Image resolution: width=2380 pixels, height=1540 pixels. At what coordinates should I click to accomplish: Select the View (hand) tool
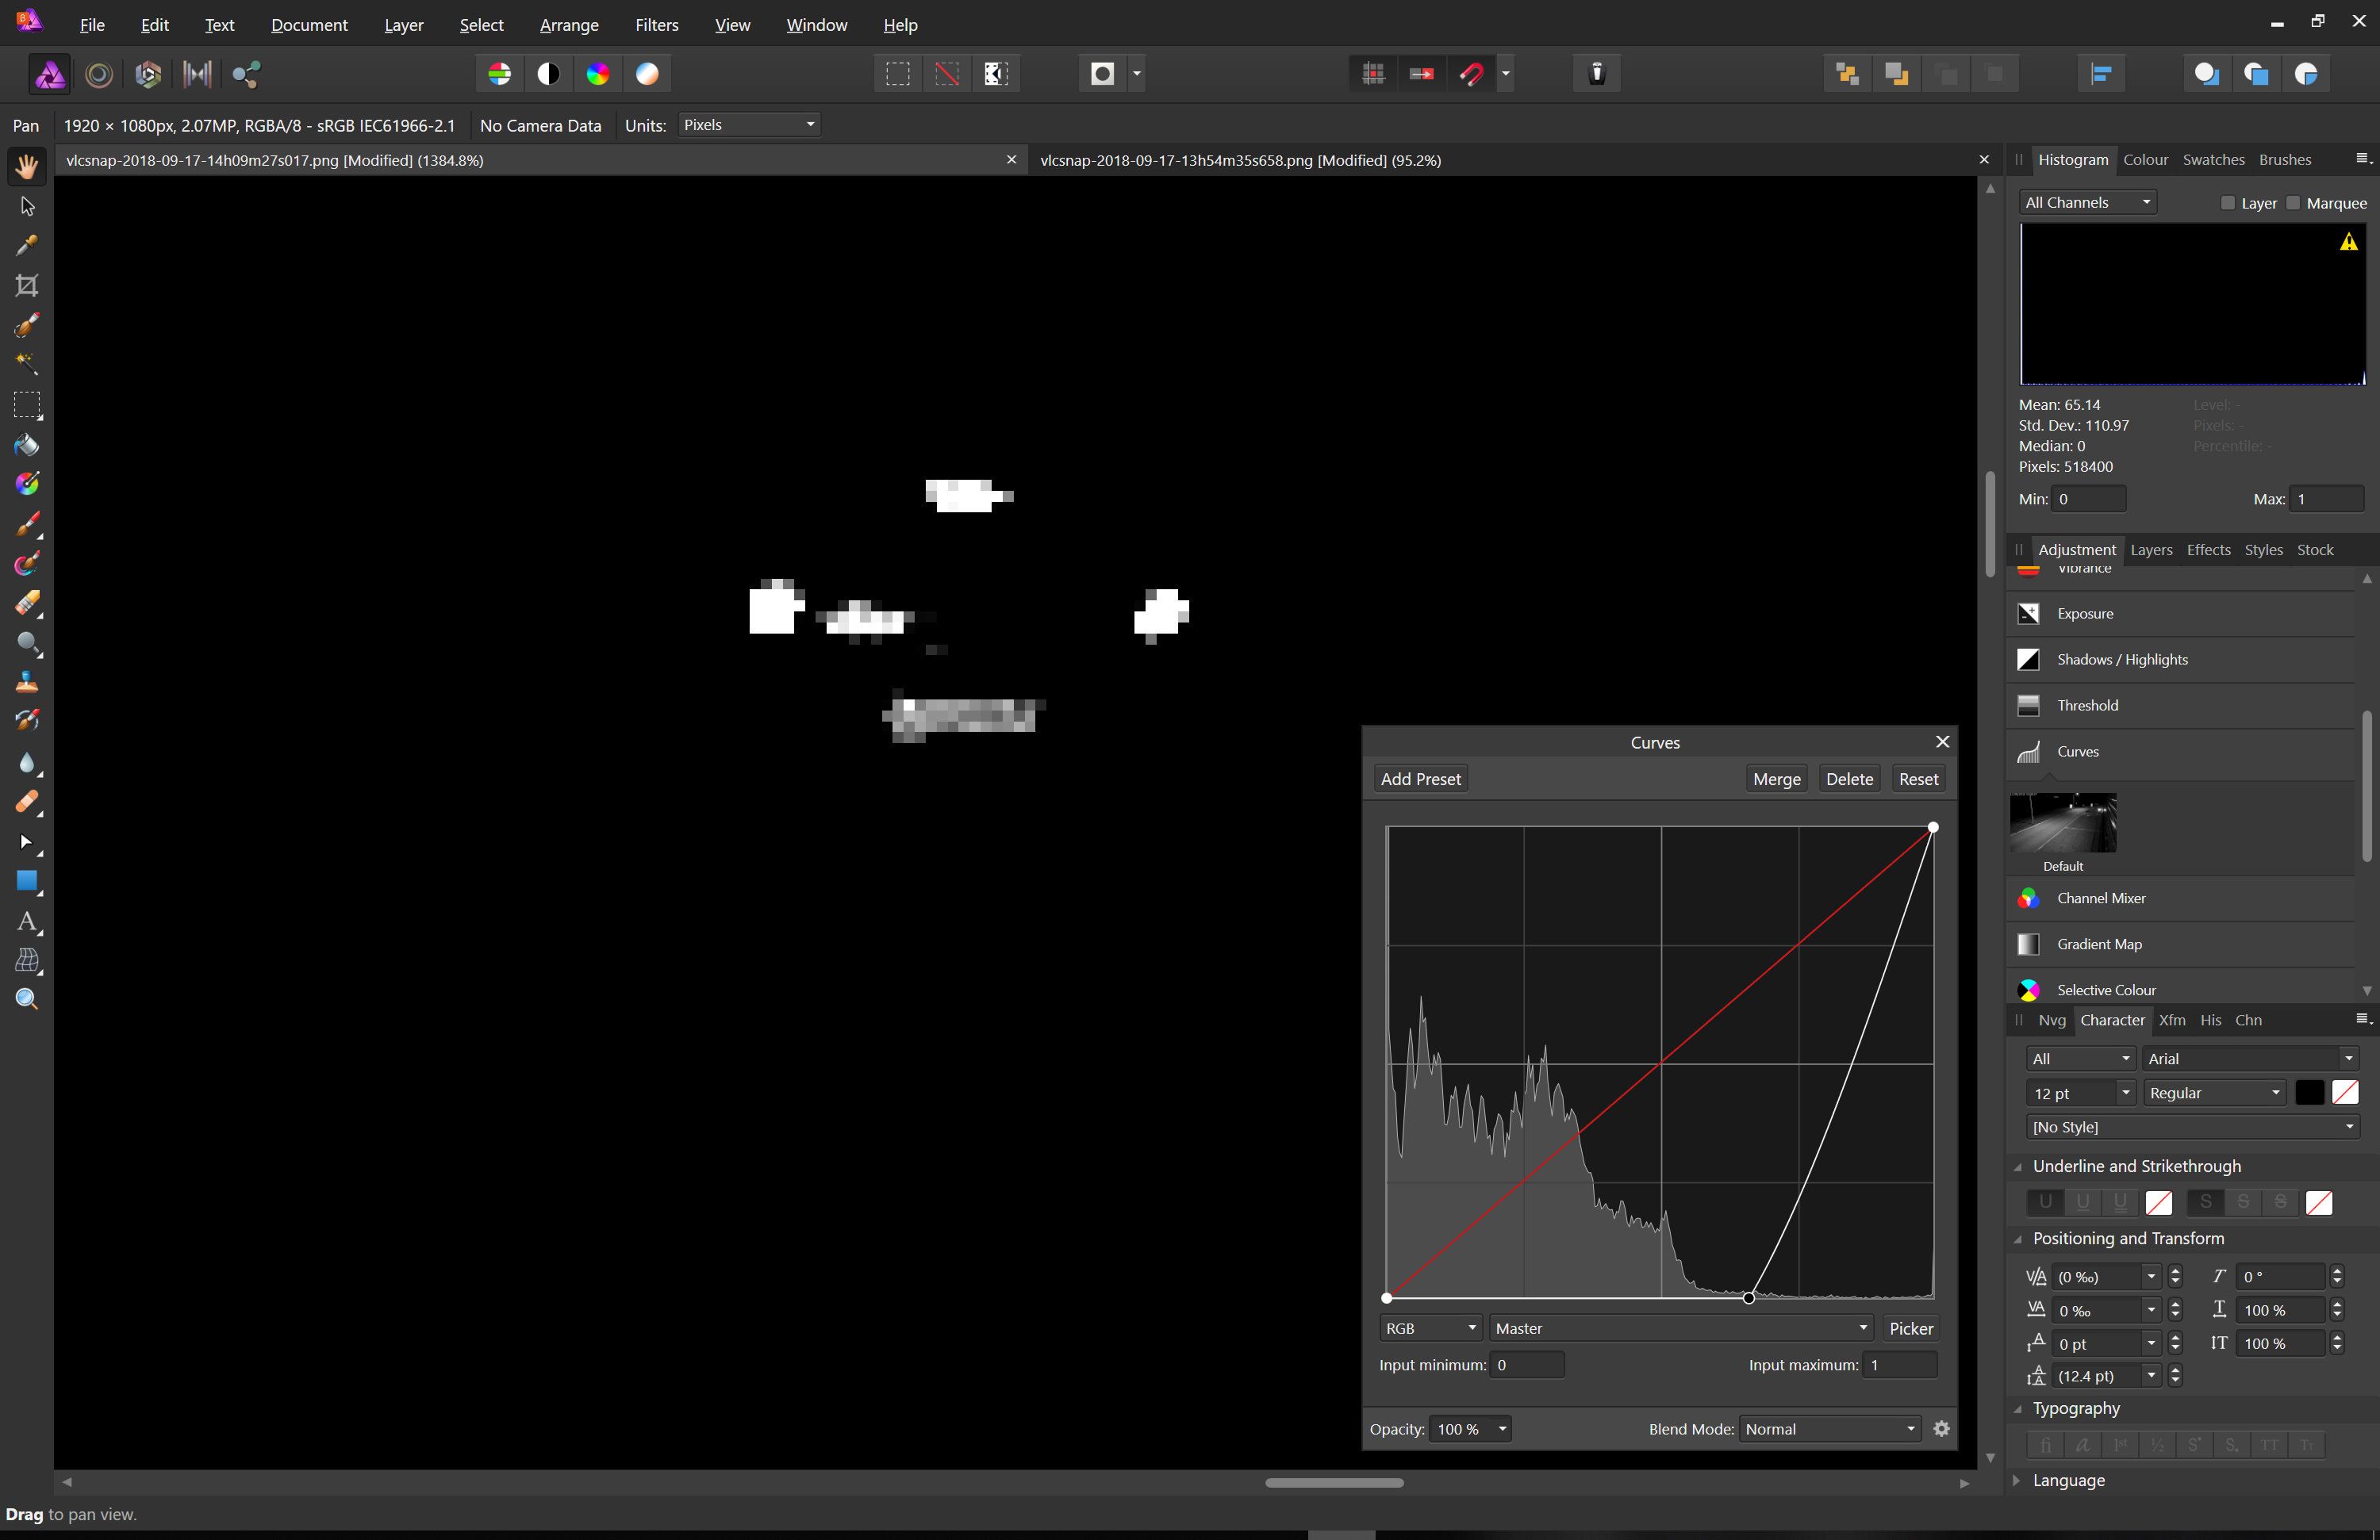click(x=27, y=166)
